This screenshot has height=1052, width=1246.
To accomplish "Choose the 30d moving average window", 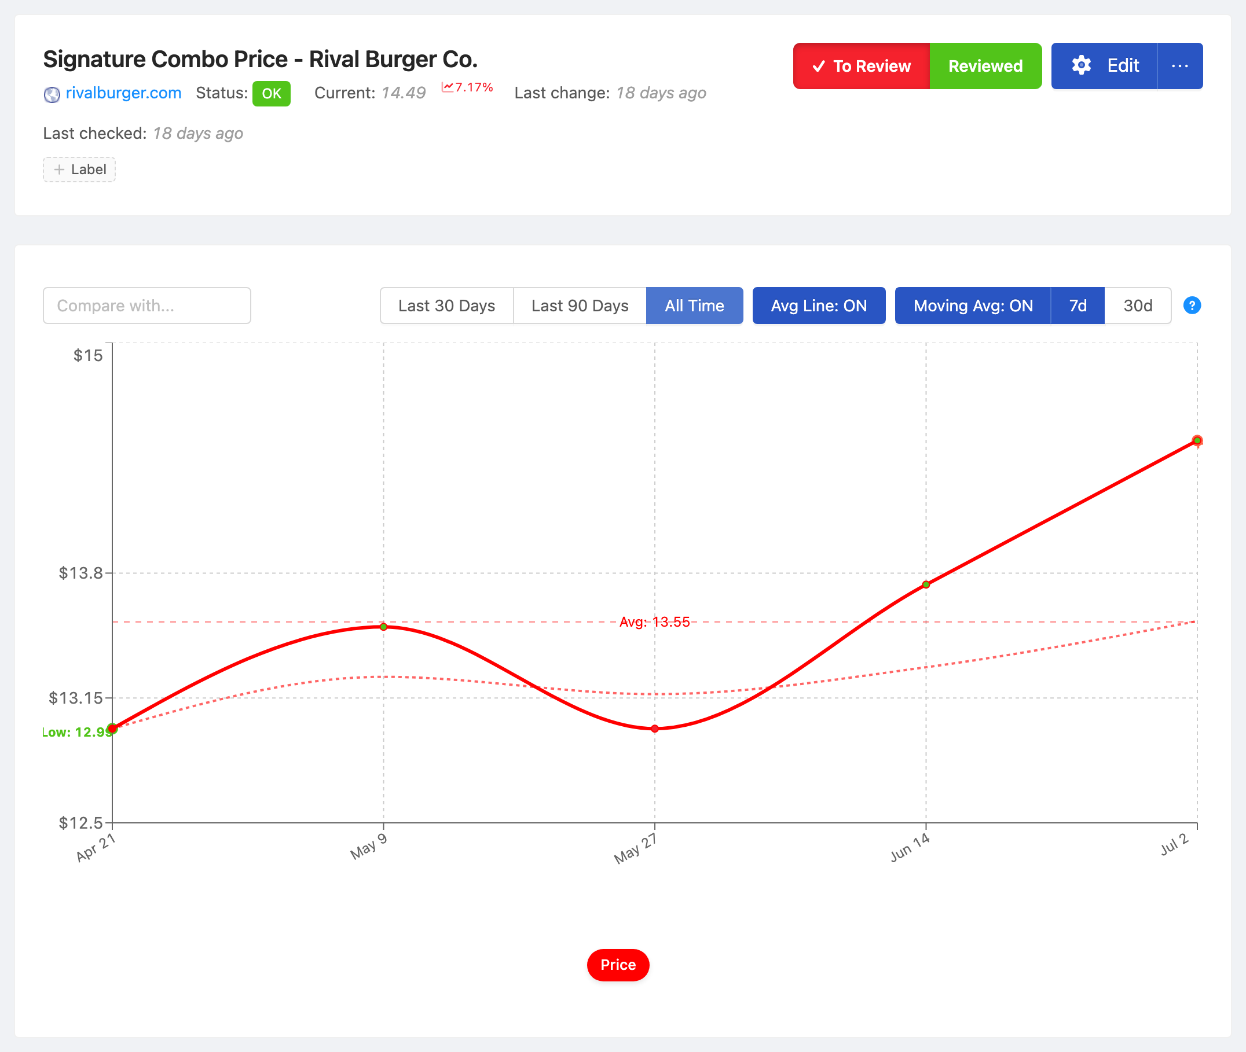I will 1138,306.
